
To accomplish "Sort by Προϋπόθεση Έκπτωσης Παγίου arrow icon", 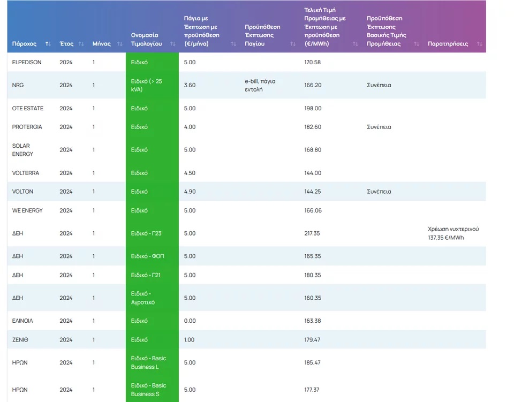I will pyautogui.click(x=293, y=44).
